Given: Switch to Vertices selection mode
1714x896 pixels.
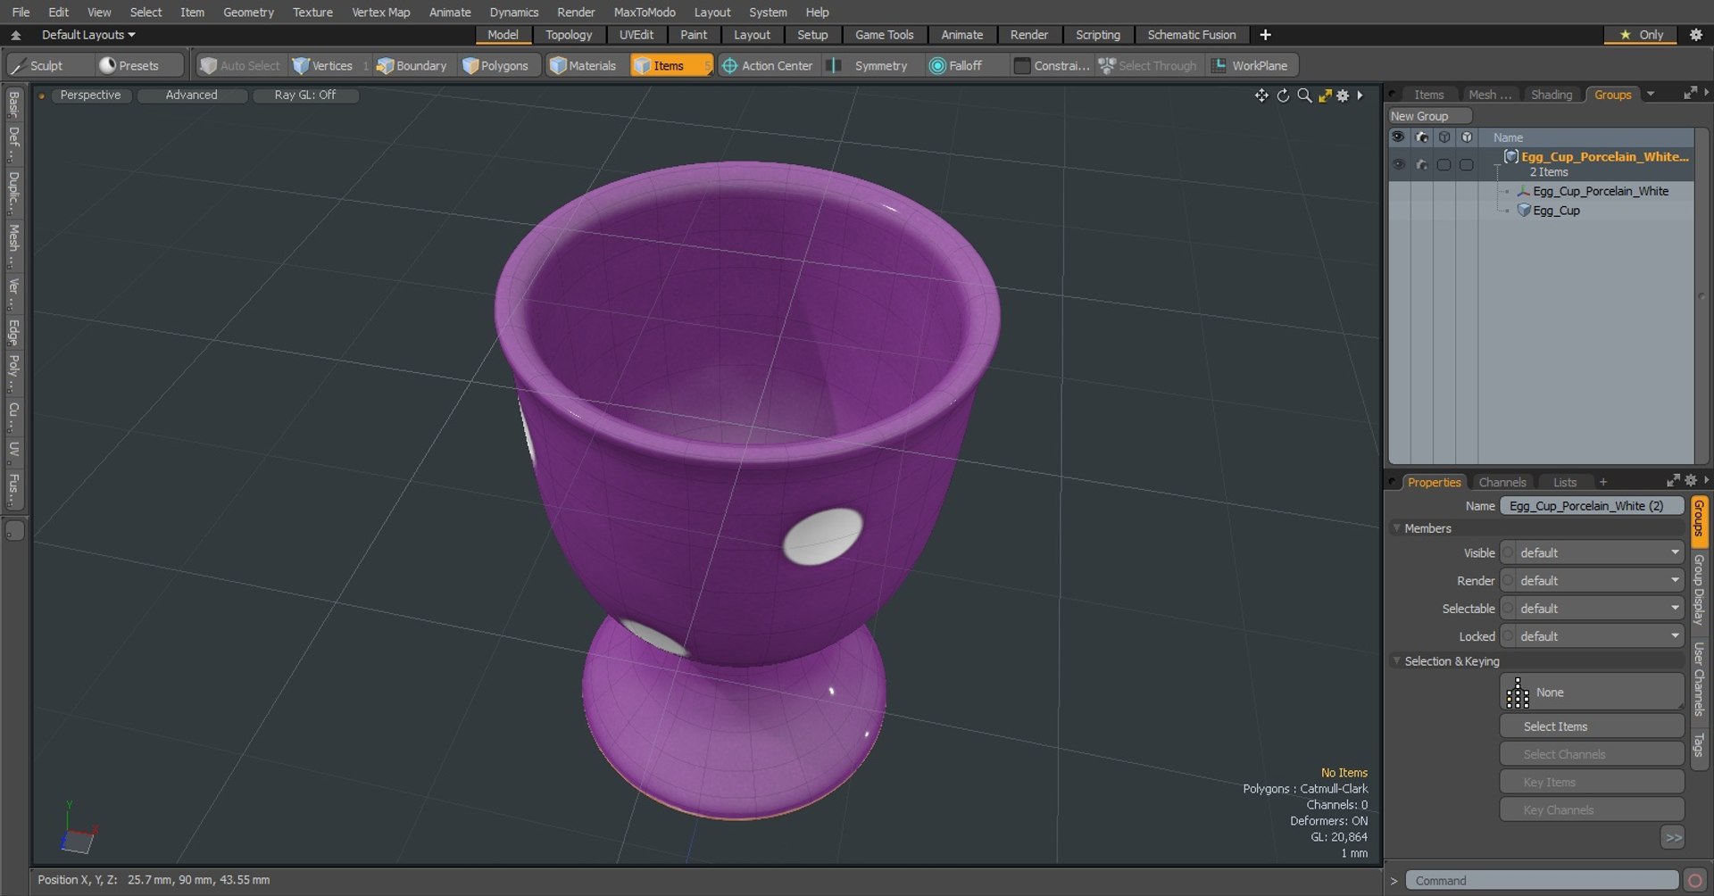Looking at the screenshot, I should [322, 65].
